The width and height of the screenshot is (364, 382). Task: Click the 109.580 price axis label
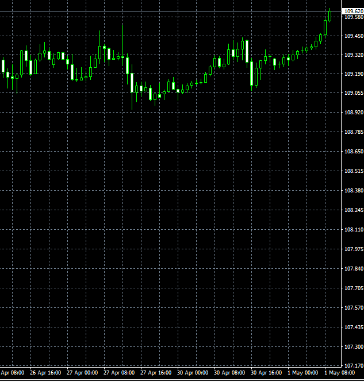tap(354, 17)
